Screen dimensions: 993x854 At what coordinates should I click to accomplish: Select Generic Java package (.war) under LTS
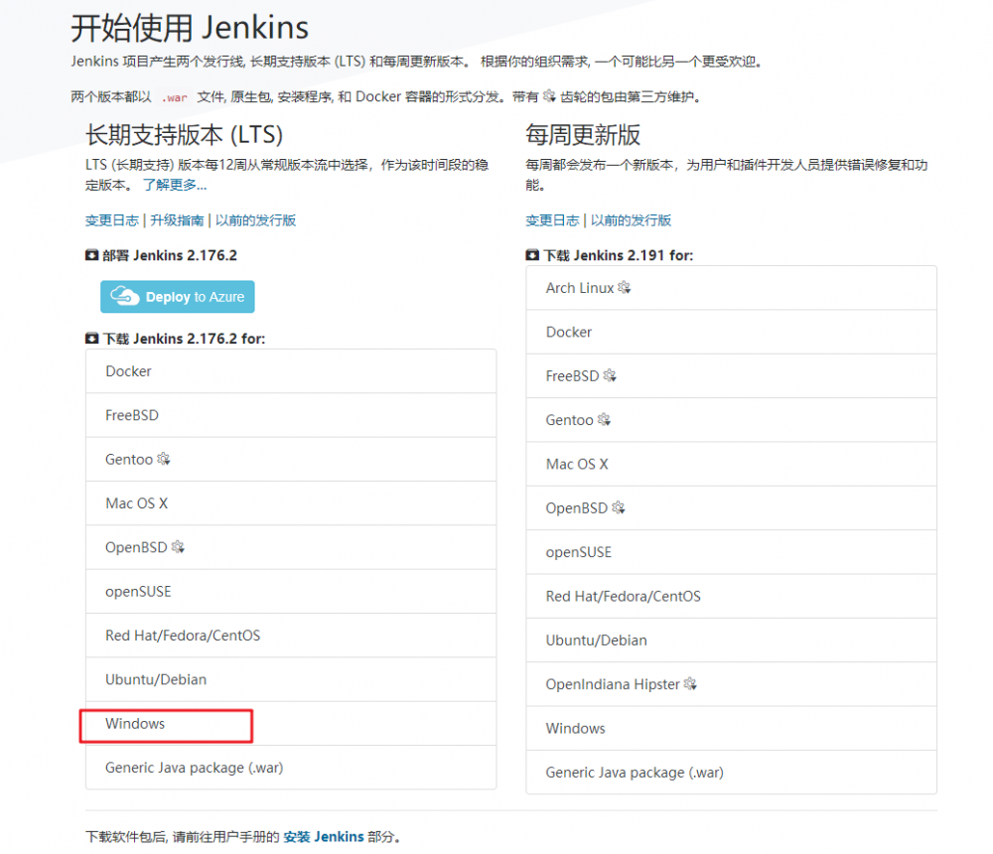click(291, 768)
